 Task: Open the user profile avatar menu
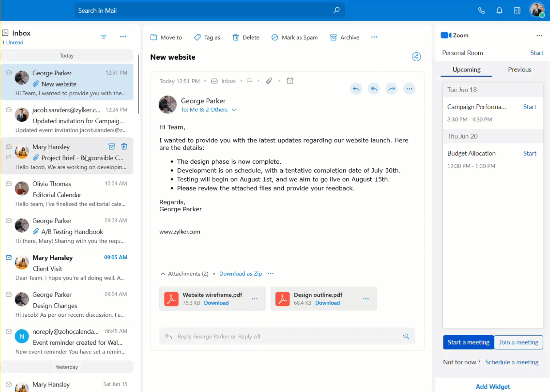pyautogui.click(x=537, y=10)
